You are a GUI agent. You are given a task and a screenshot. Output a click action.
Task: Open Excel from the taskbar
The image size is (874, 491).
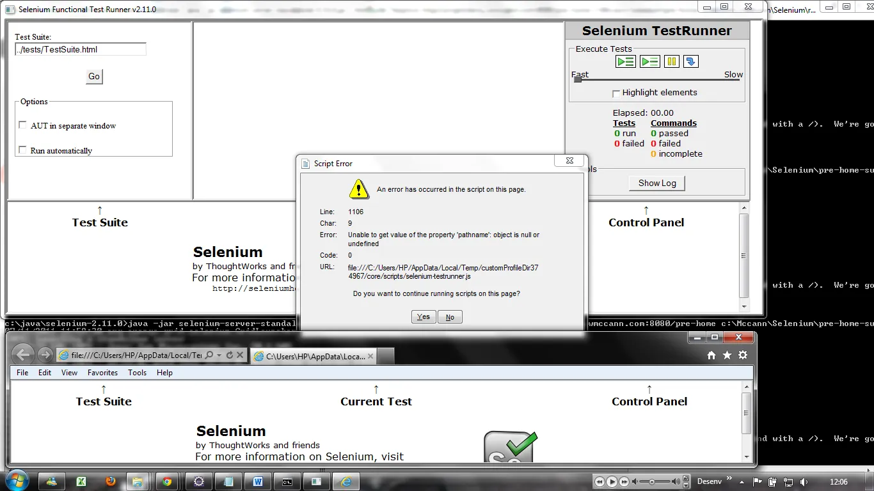pyautogui.click(x=81, y=481)
